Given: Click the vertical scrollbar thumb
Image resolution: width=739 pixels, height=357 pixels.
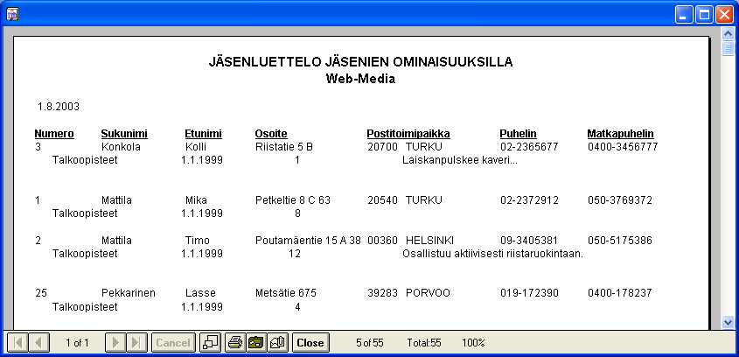Looking at the screenshot, I should pos(728,49).
